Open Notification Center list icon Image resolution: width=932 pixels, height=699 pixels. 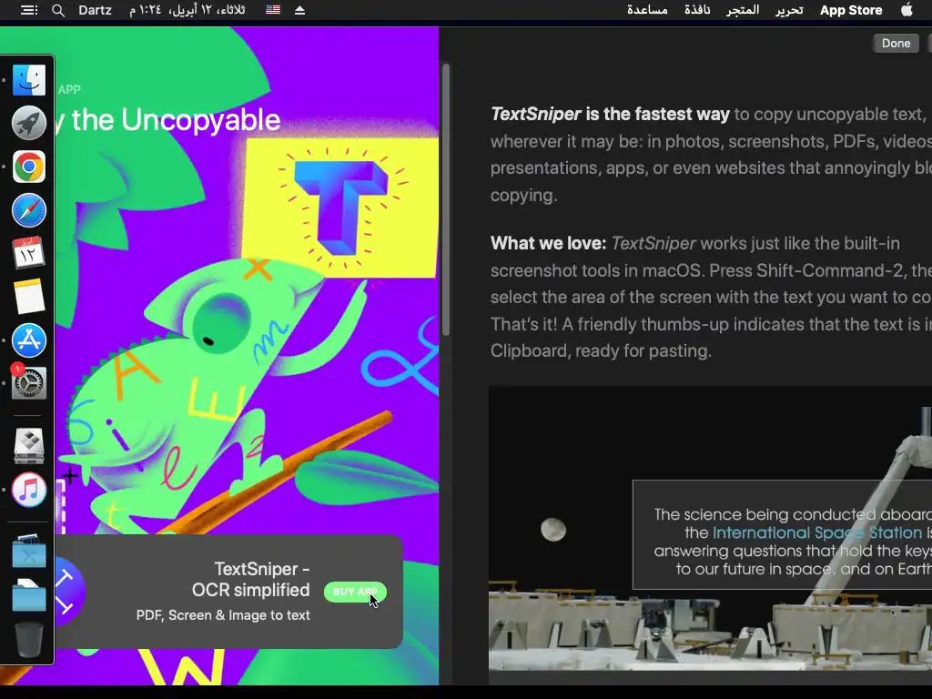pos(28,10)
